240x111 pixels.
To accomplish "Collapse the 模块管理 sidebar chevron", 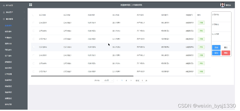I will (24, 19).
